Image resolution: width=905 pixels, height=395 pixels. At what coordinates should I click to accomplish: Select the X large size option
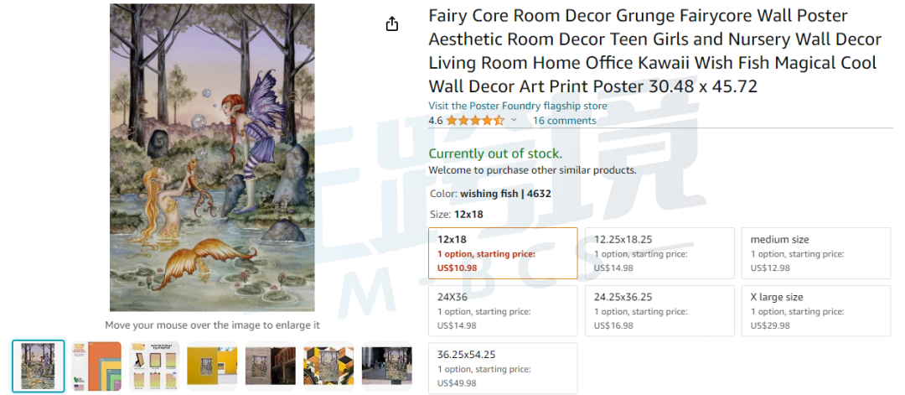[x=816, y=310]
